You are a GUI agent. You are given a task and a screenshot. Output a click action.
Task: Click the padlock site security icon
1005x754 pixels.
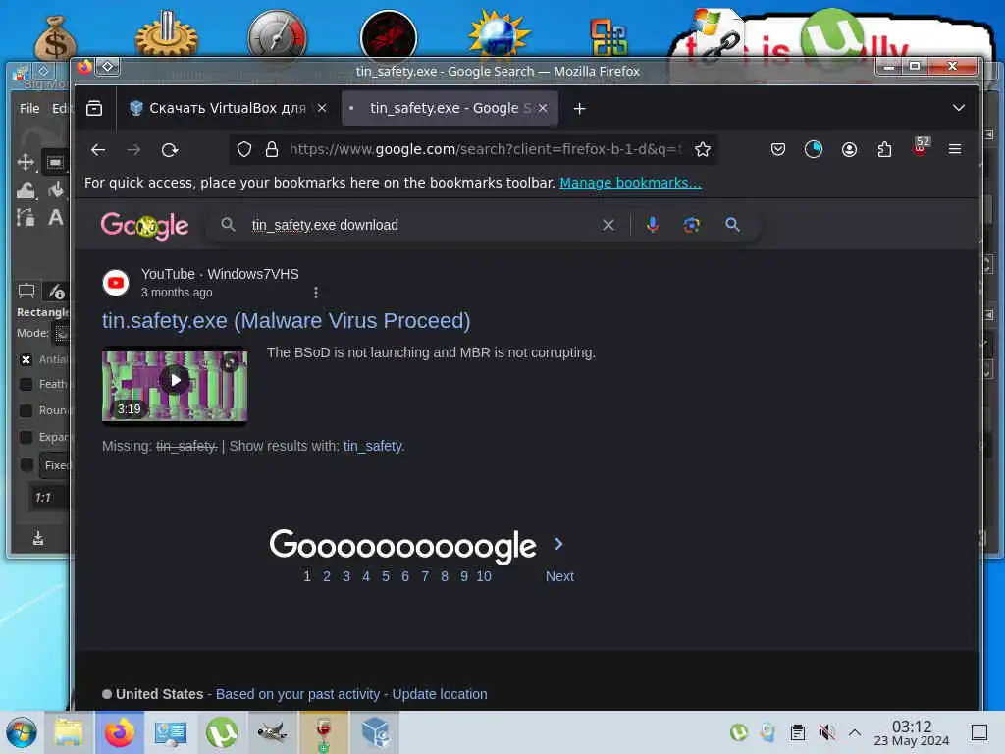point(272,149)
